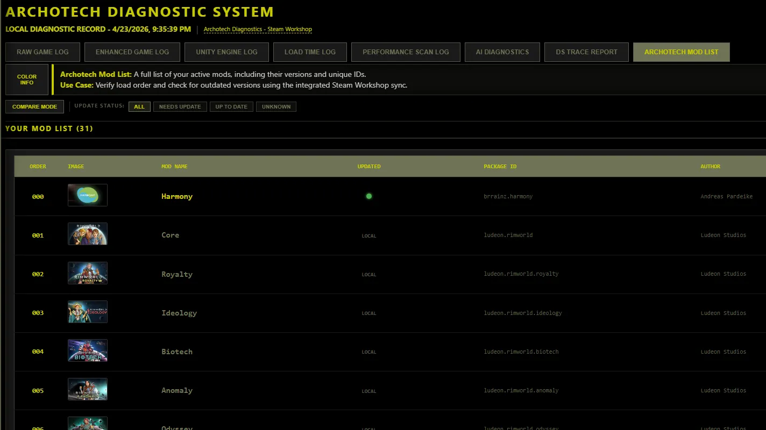Screen dimensions: 766x430
Task: Click the Anomaly DLC thumbnail image
Action: pos(87,389)
